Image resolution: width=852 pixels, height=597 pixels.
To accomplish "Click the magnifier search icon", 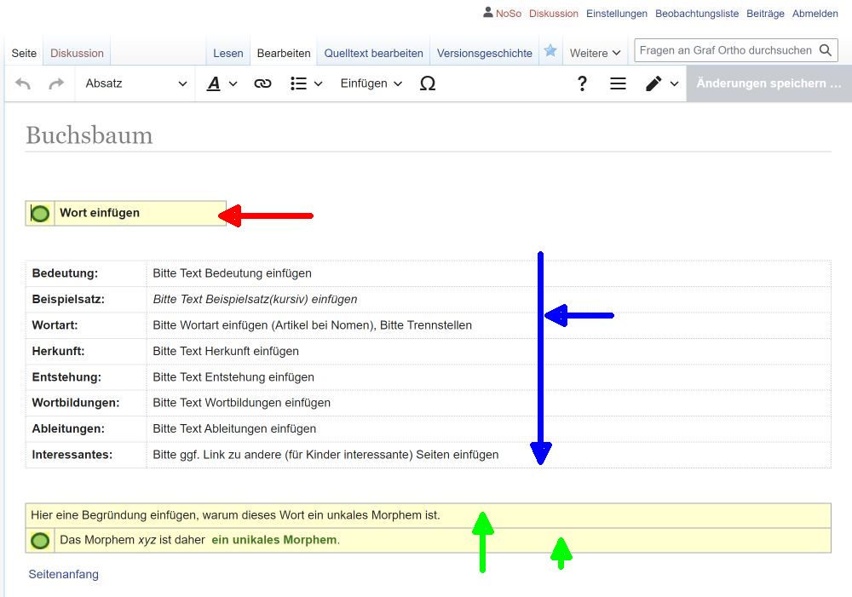I will click(825, 50).
